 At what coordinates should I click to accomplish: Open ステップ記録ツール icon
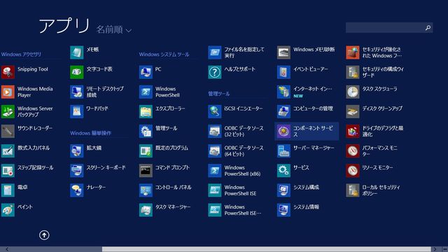8,171
